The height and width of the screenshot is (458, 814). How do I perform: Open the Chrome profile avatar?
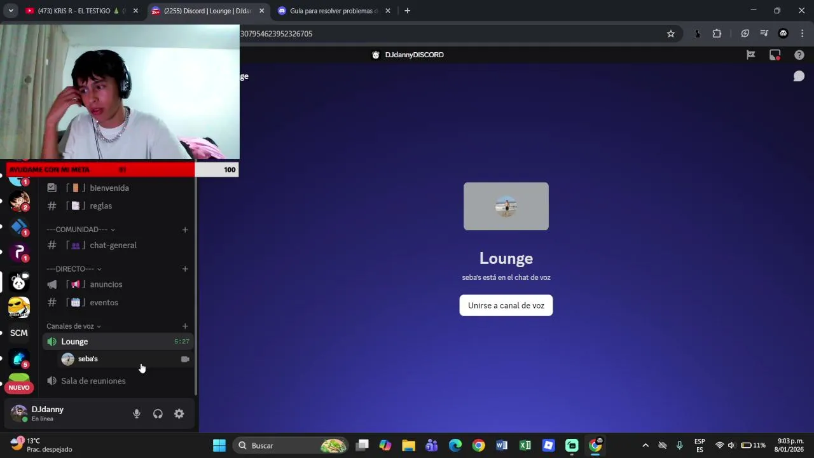(783, 34)
